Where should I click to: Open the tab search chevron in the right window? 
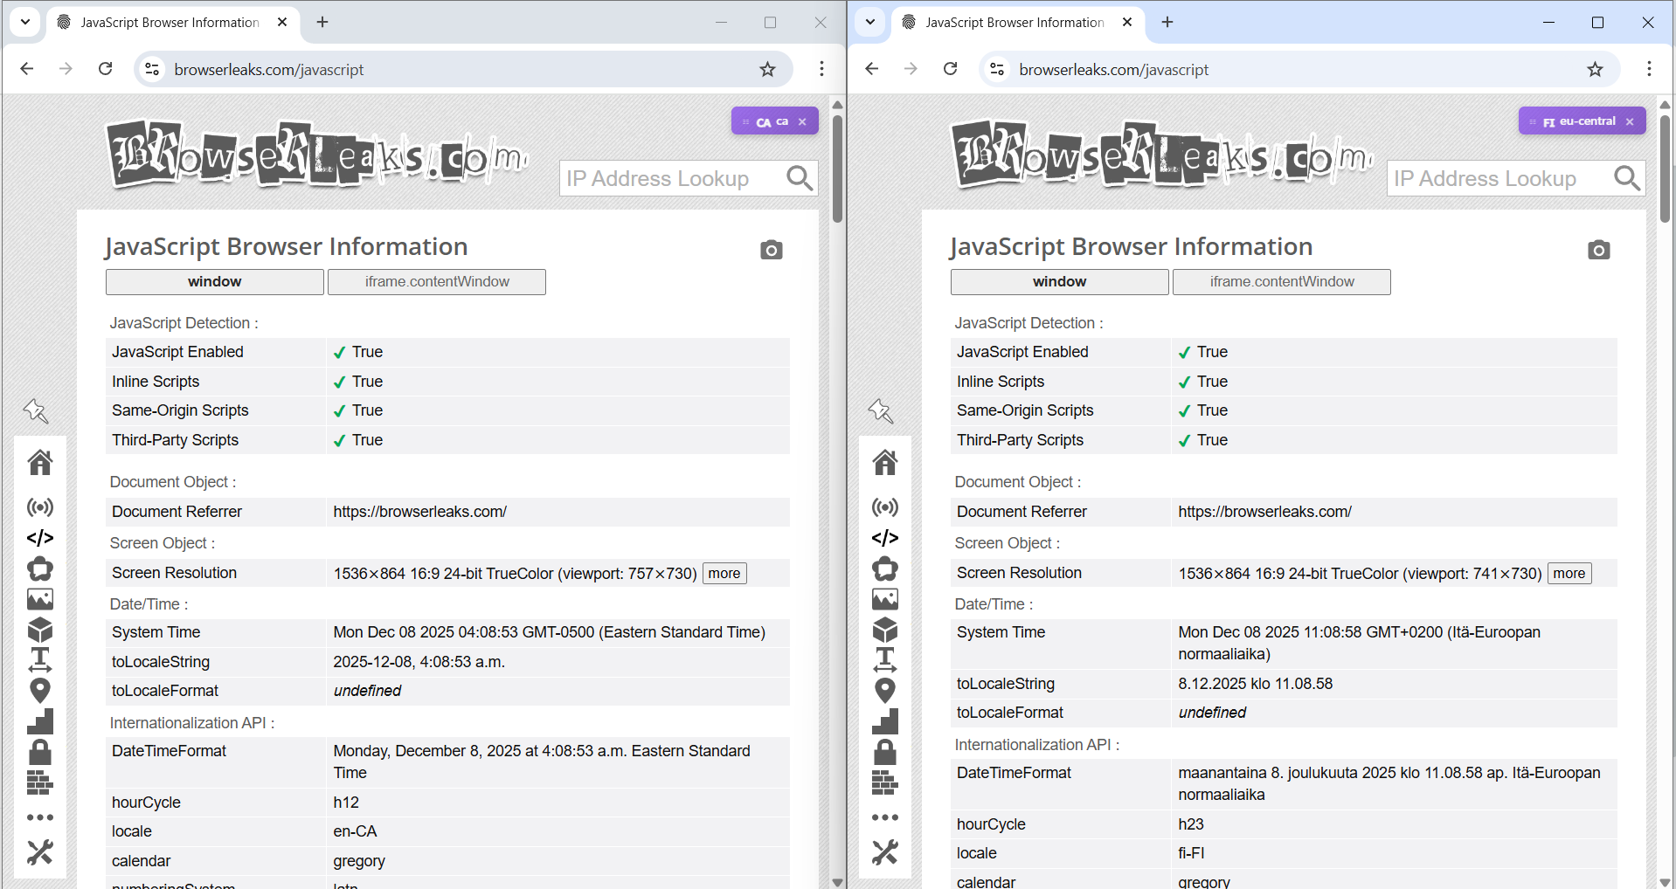coord(869,22)
